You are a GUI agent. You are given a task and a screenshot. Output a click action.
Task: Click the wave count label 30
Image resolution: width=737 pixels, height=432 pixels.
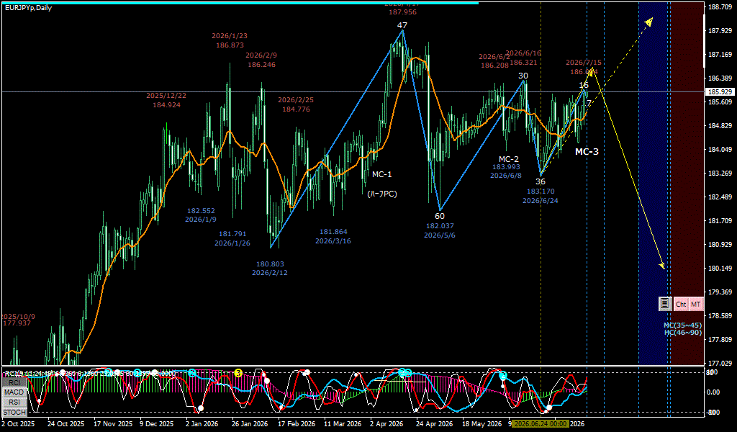click(x=523, y=76)
